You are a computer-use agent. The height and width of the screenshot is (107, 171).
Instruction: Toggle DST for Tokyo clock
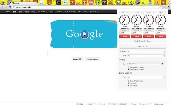click(x=156, y=33)
